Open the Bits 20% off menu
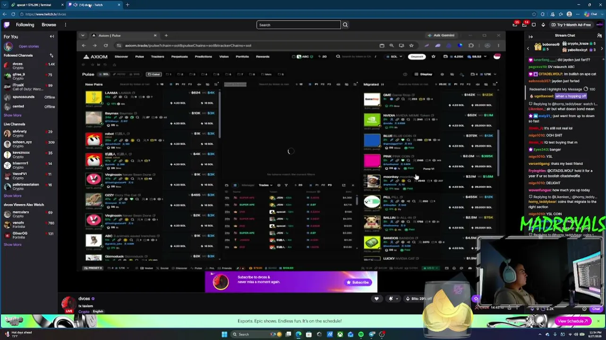606x340 pixels. pos(419,298)
